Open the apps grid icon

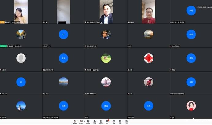127,121
